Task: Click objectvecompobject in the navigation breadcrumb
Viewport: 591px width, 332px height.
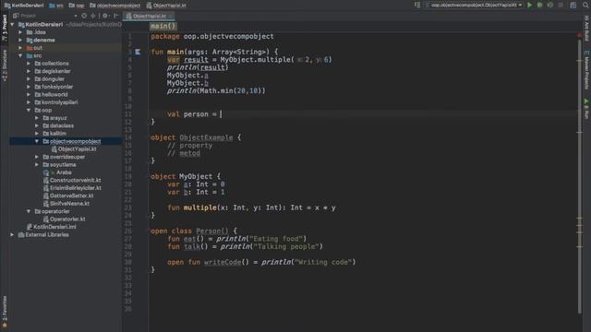Action: click(x=115, y=6)
